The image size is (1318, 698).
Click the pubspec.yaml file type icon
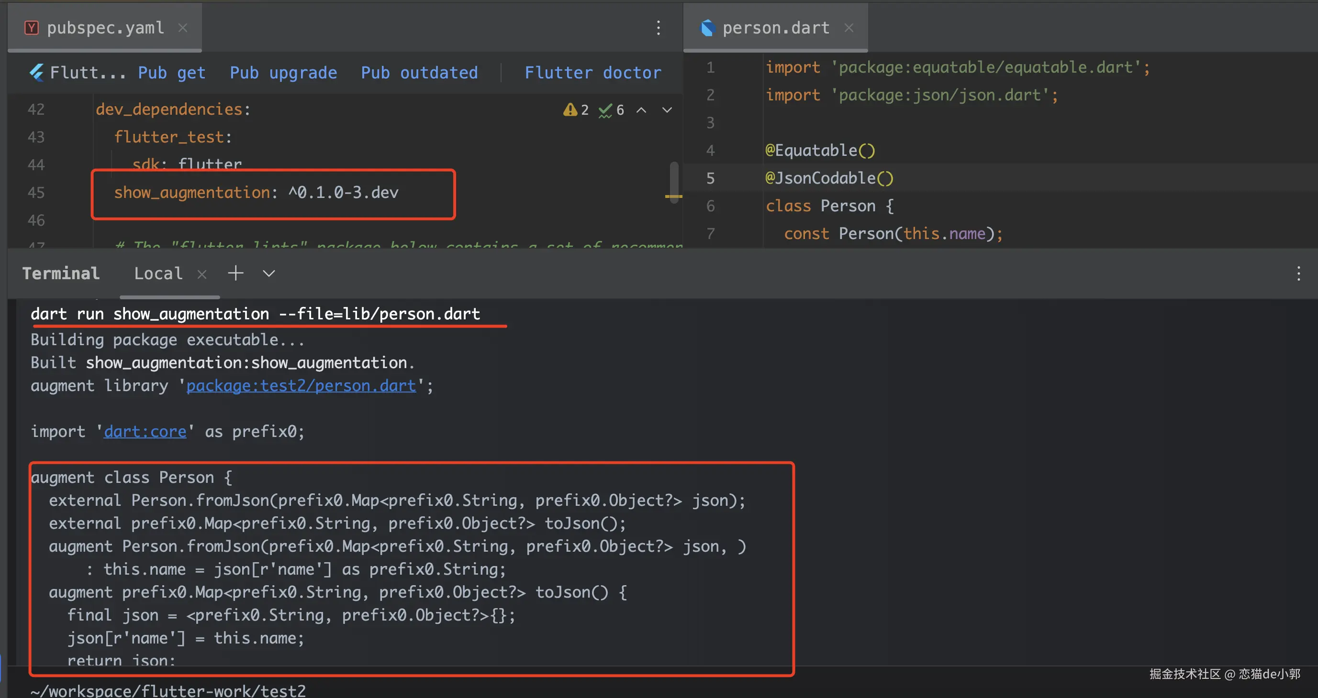(31, 28)
